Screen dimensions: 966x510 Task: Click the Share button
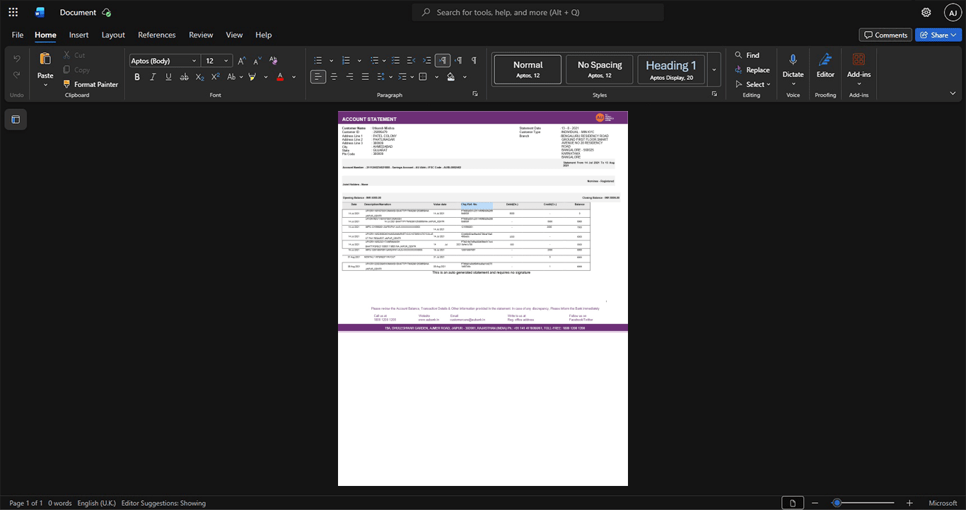938,35
